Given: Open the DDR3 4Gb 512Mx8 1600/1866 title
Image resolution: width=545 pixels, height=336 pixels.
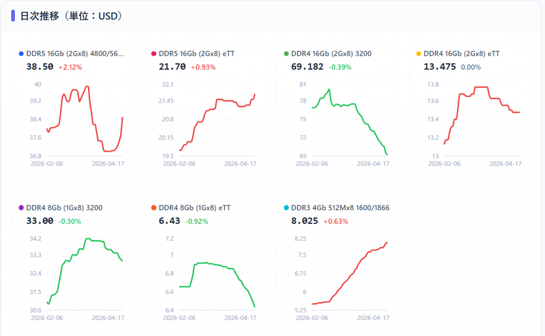Looking at the screenshot, I should (340, 208).
